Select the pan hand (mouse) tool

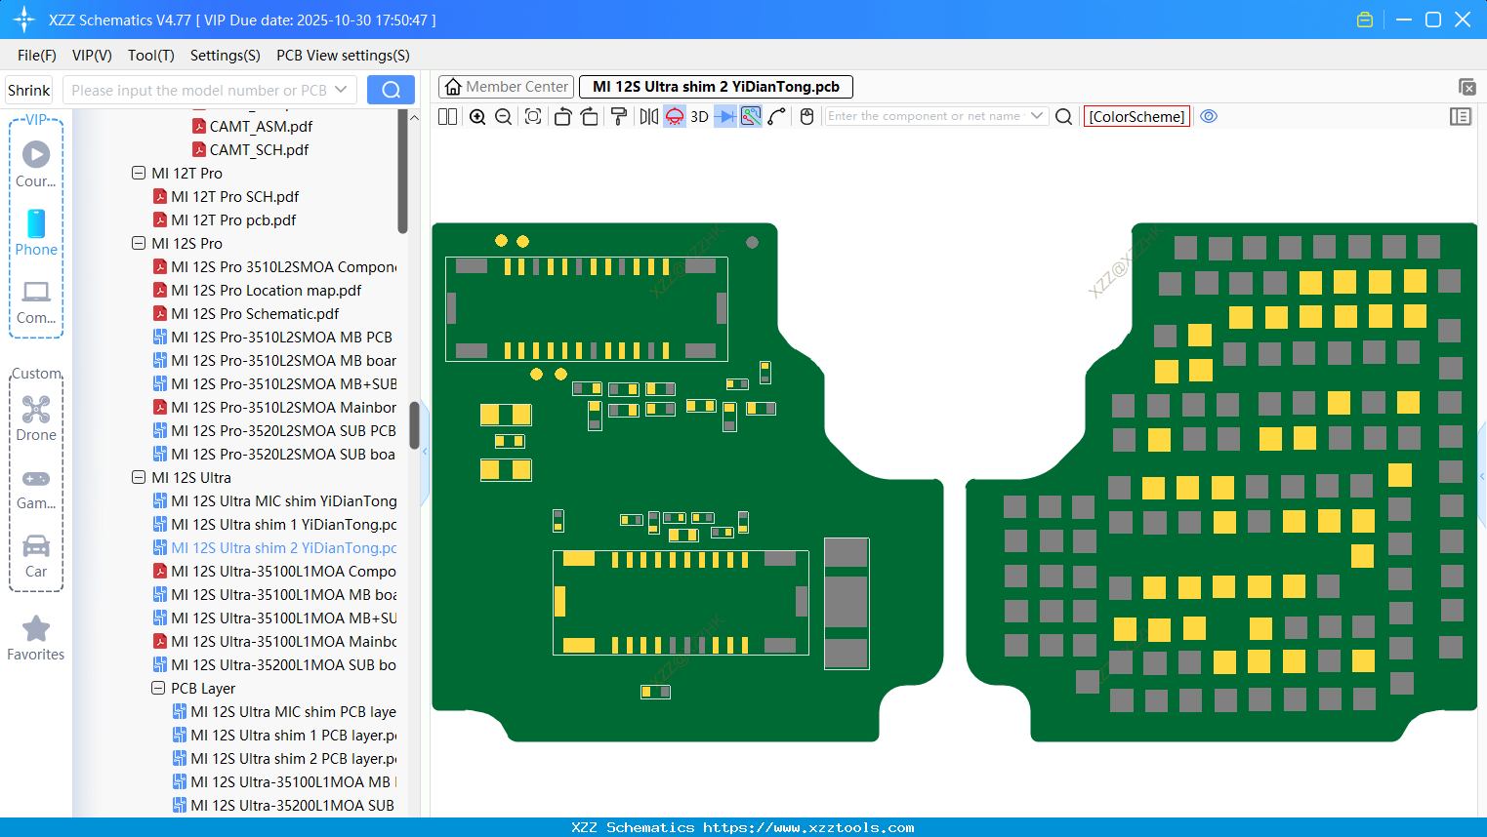point(806,116)
